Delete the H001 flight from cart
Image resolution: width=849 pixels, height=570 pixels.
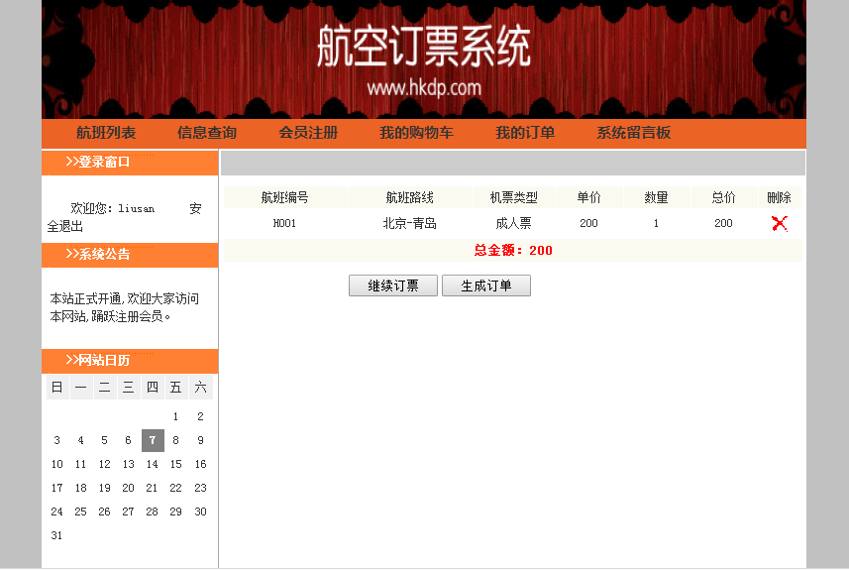click(779, 223)
